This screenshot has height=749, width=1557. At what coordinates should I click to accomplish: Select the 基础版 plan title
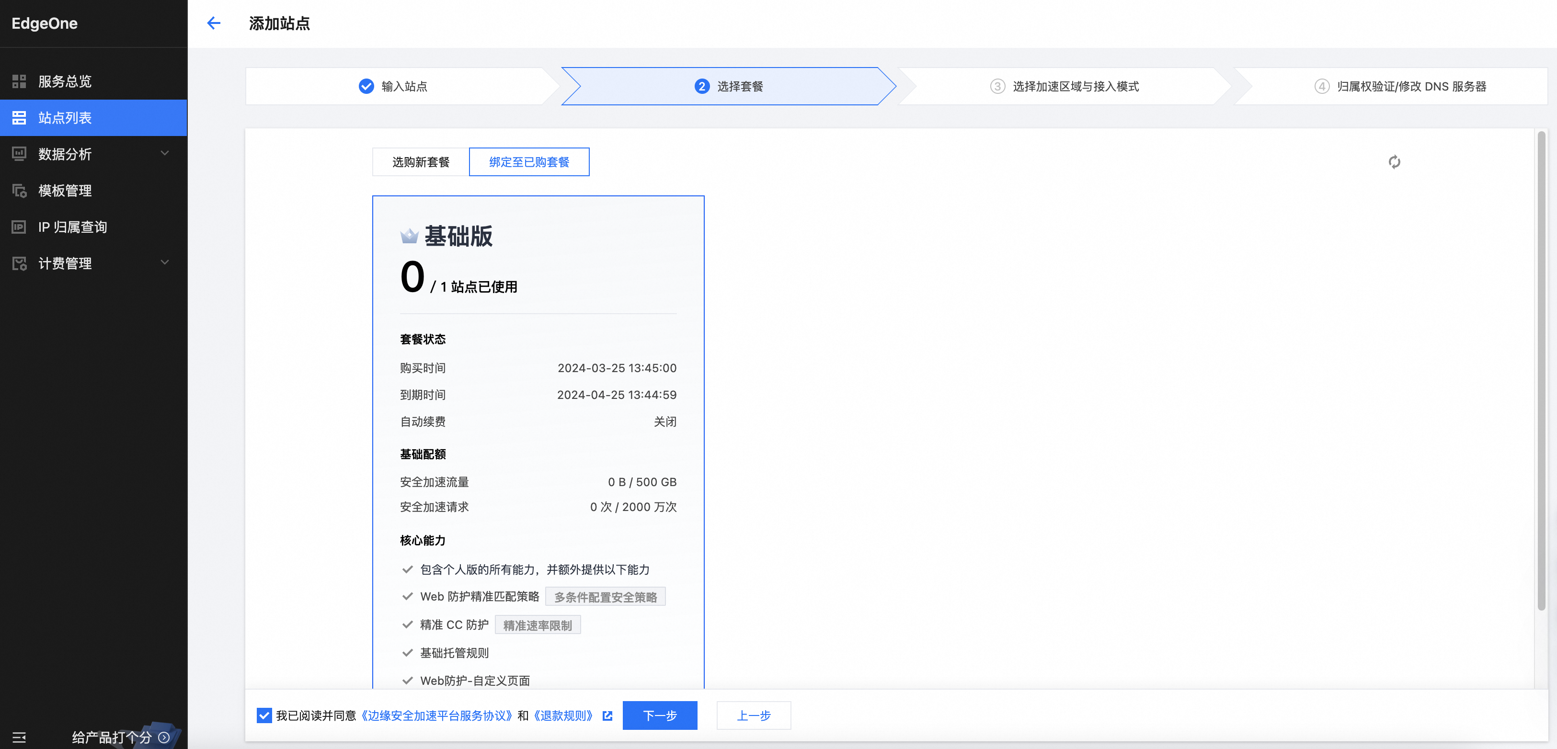tap(458, 236)
